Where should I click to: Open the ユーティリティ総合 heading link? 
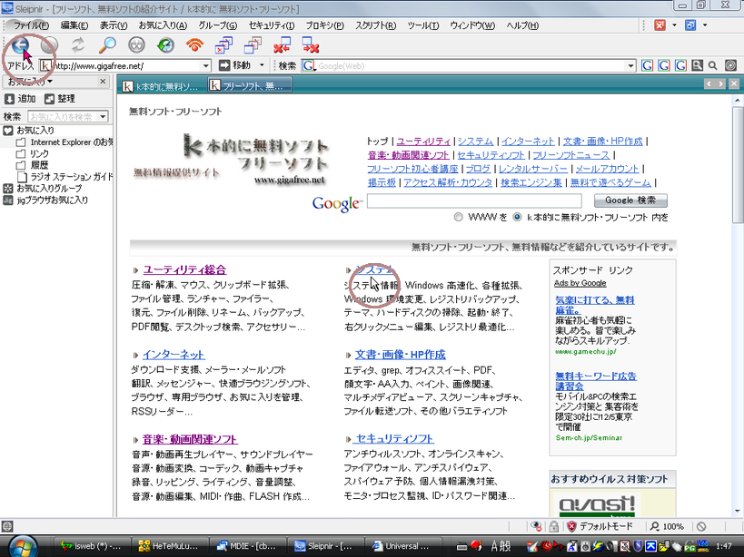tap(184, 269)
